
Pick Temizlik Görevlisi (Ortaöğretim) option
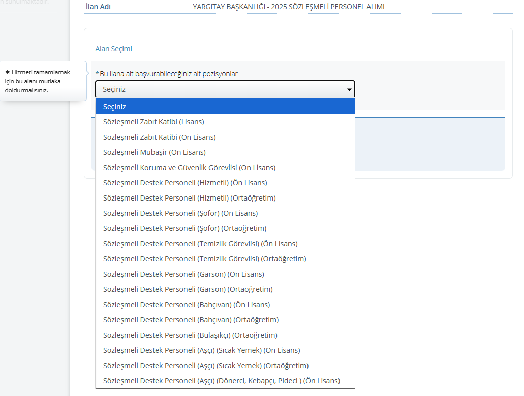click(x=225, y=259)
